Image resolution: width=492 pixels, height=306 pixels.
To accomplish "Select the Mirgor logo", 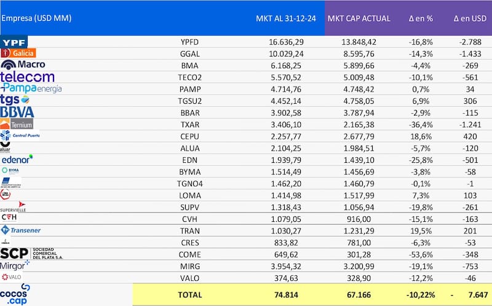I will (x=15, y=265).
